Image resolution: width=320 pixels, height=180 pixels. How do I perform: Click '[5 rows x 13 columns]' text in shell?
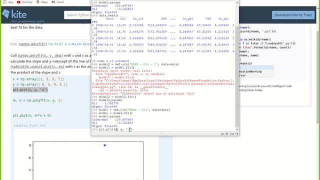(x=110, y=61)
